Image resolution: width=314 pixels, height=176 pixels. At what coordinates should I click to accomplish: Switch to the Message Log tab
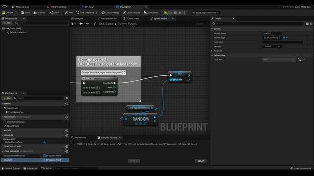coord(20,7)
